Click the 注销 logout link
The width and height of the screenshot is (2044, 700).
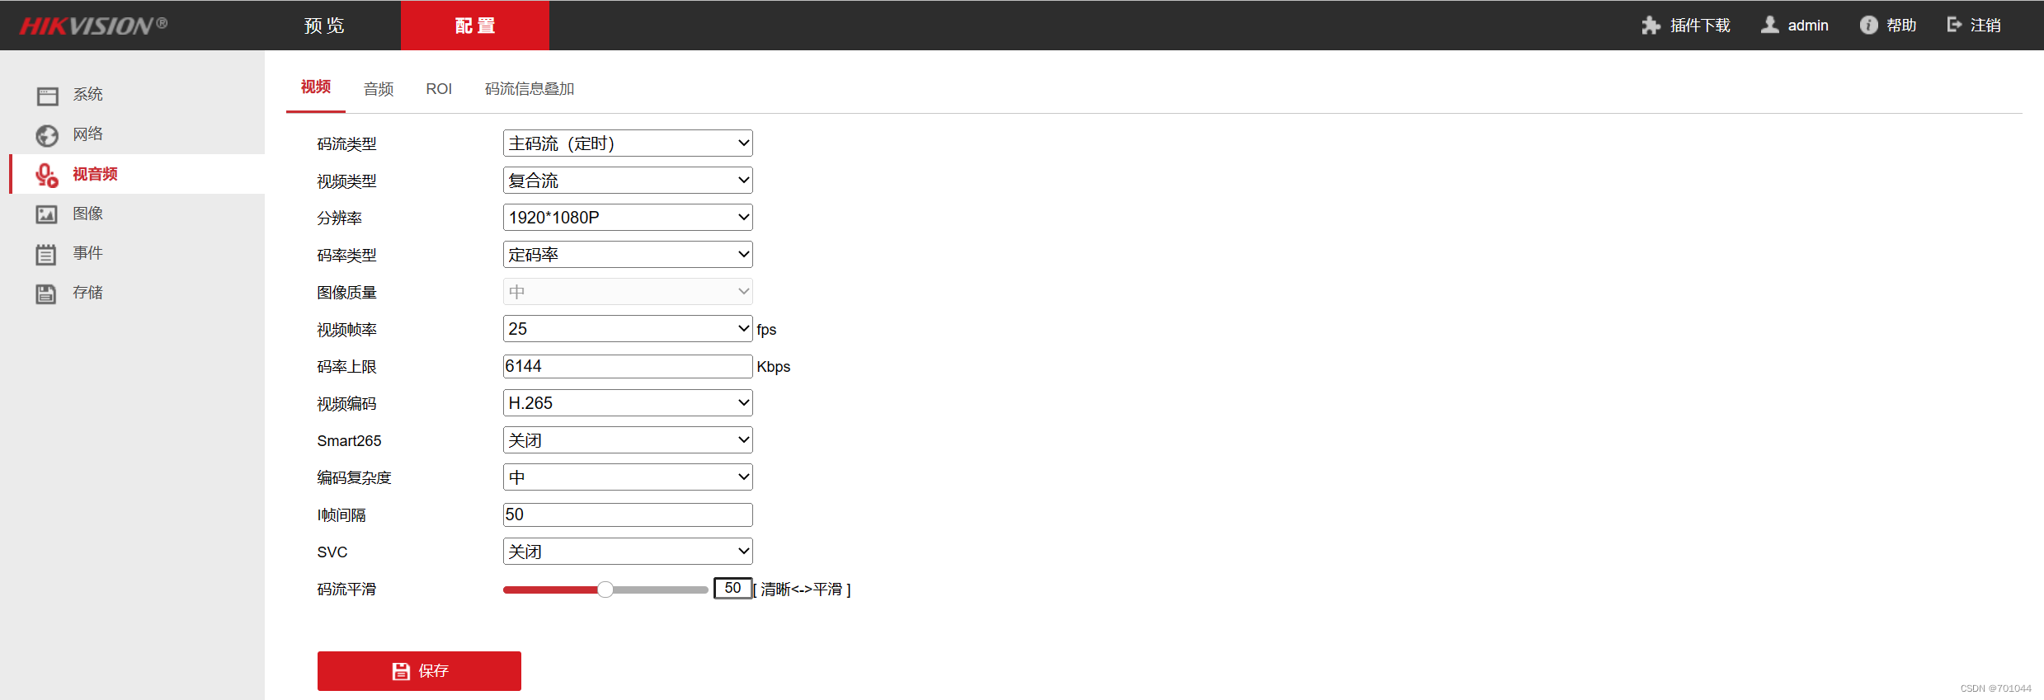(x=1985, y=26)
